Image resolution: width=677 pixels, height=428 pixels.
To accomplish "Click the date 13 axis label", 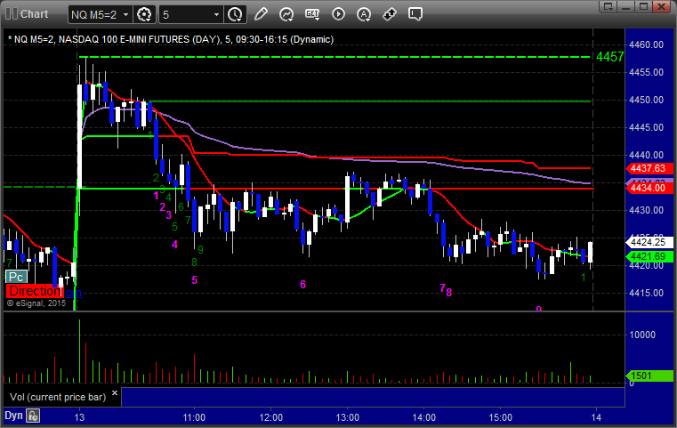I will (x=79, y=417).
